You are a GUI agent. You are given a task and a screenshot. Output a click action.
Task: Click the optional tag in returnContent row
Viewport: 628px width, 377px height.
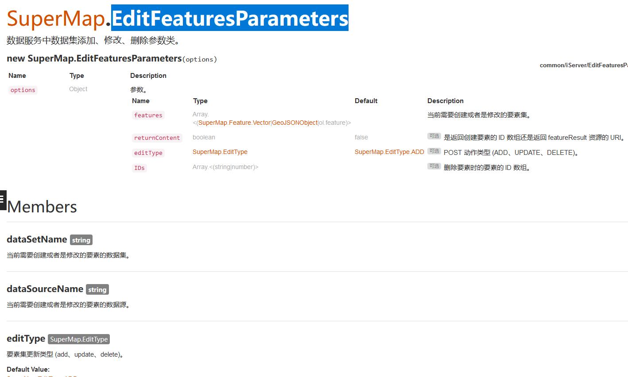(434, 136)
